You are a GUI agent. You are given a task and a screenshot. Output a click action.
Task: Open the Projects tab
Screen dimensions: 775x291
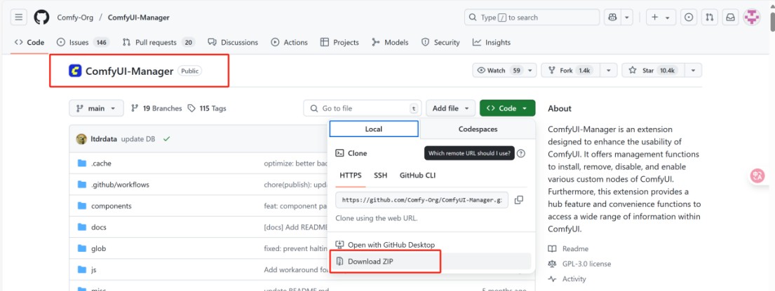(x=339, y=43)
